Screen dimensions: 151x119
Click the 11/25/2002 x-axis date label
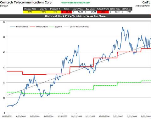(7, 116)
